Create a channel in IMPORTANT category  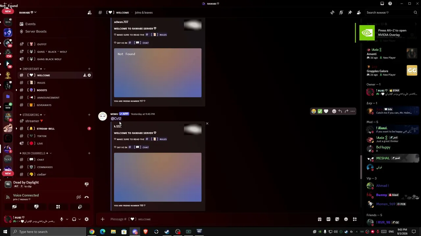pyautogui.click(x=89, y=69)
